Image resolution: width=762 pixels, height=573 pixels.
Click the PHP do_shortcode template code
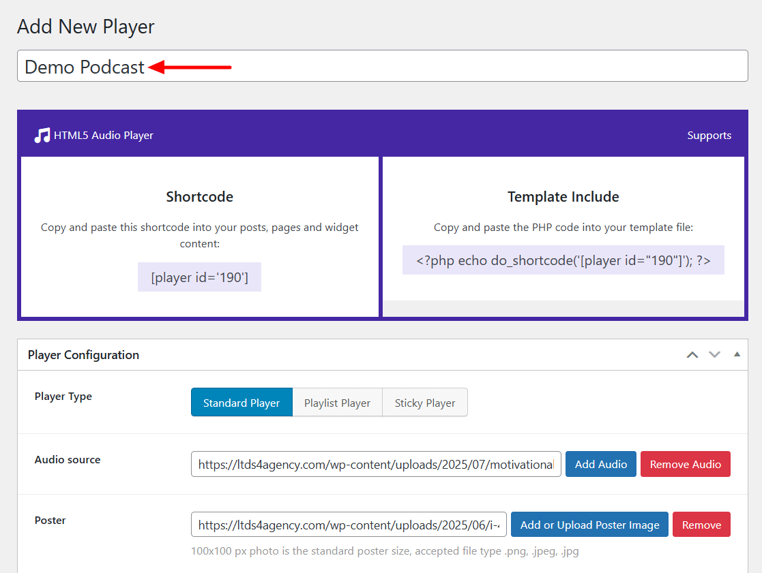point(563,260)
